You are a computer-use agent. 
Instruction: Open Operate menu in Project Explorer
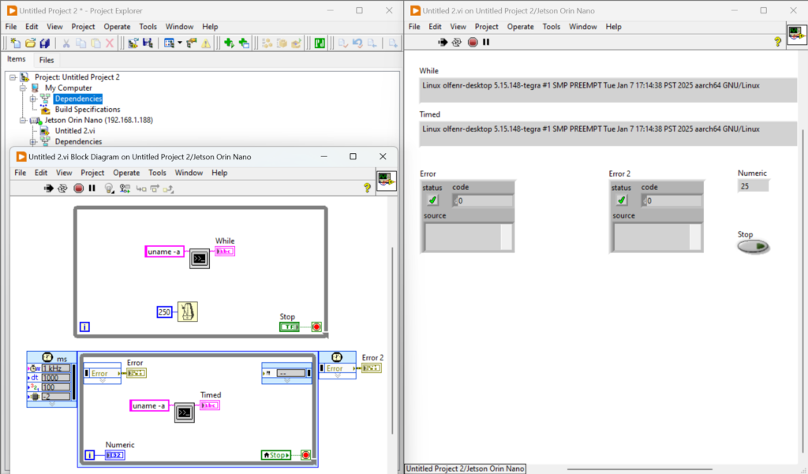[x=117, y=27]
